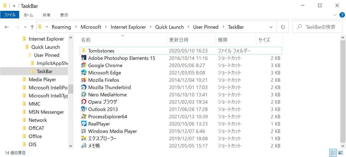
Task: Select the Tombstones folder icon
Action: coord(84,51)
